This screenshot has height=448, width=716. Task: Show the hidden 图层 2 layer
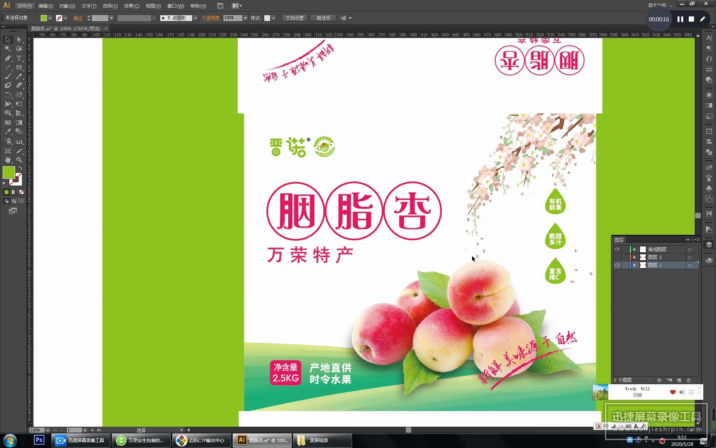point(617,257)
